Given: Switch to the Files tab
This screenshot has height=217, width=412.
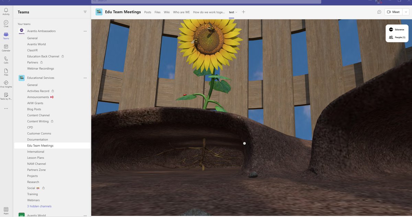Looking at the screenshot, I should (x=158, y=12).
